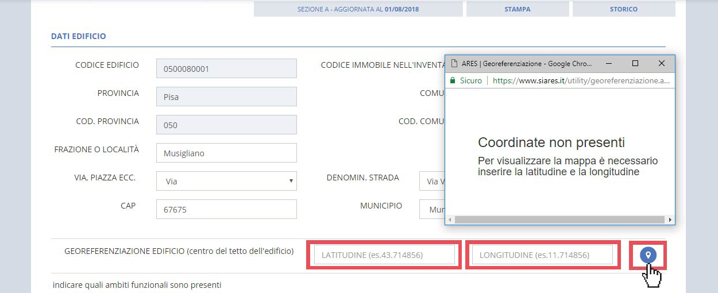This screenshot has height=293, width=718.
Task: Focus the LONGITUDINE input field
Action: pyautogui.click(x=542, y=255)
